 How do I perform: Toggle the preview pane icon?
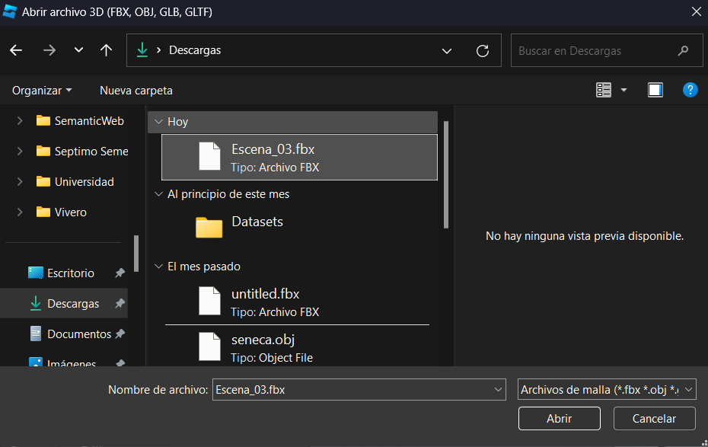click(655, 90)
